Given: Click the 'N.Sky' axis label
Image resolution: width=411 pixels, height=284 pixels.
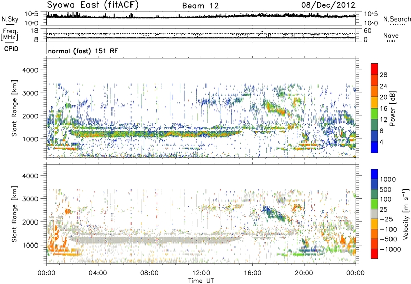Looking at the screenshot, I should click(10, 19).
